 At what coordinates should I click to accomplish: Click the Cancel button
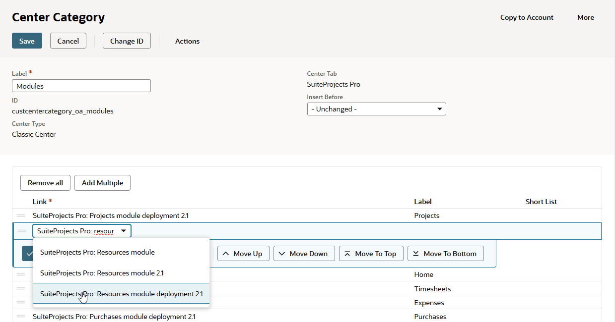pos(68,41)
